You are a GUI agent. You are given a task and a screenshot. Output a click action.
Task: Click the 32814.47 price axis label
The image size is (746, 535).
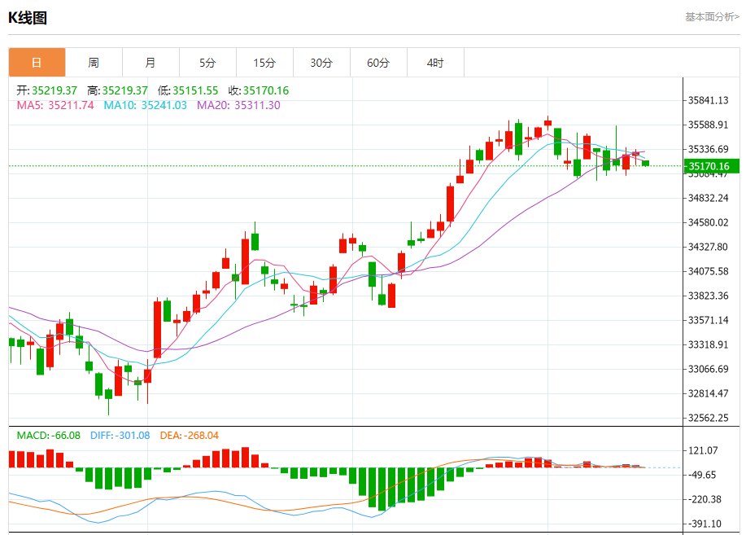click(709, 393)
